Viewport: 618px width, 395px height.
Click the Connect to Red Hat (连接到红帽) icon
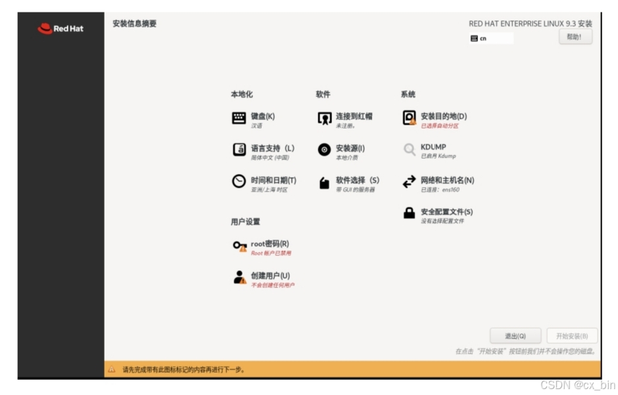tap(324, 118)
